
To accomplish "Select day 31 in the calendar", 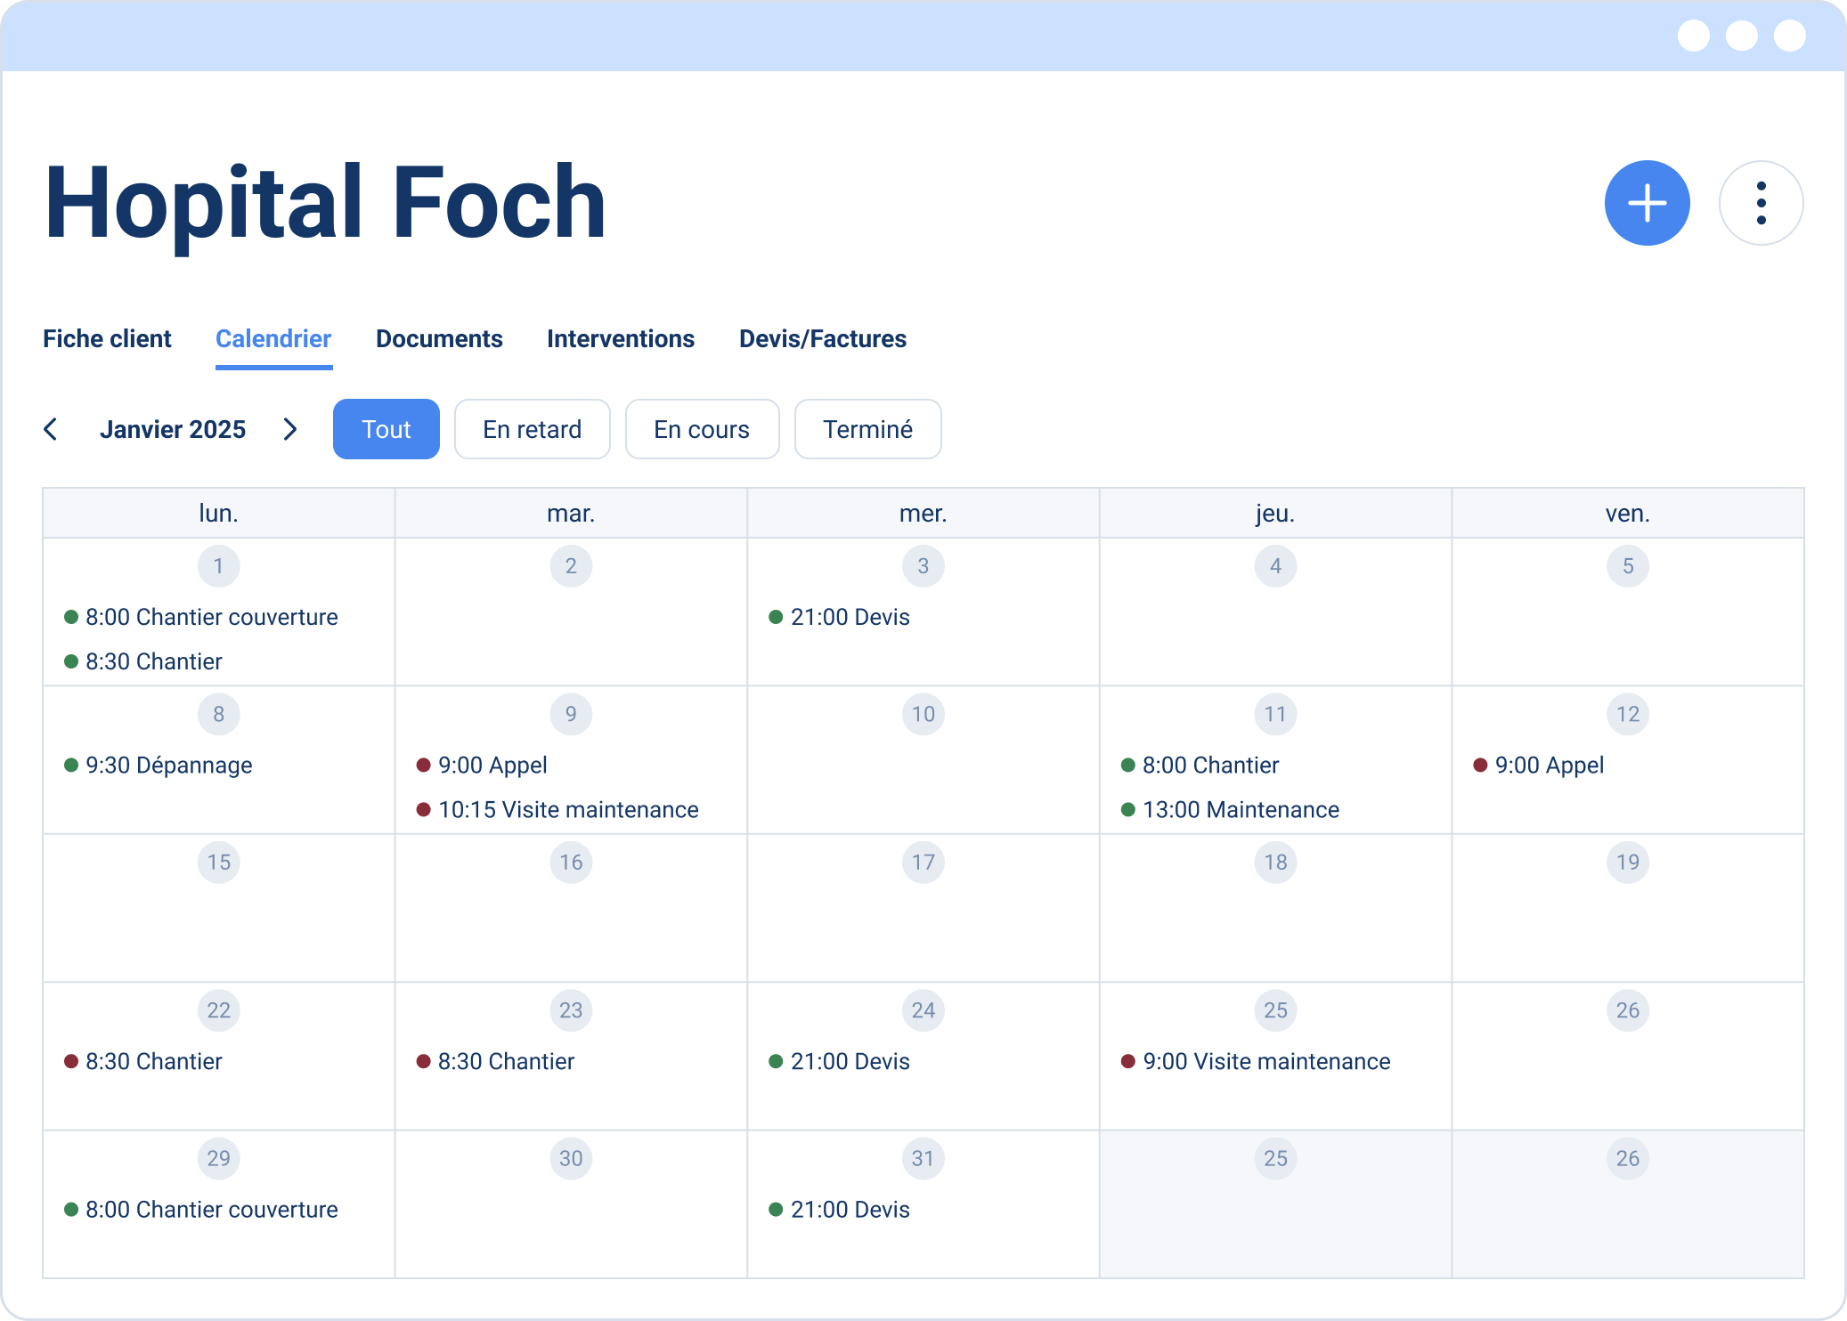I will (x=923, y=1158).
